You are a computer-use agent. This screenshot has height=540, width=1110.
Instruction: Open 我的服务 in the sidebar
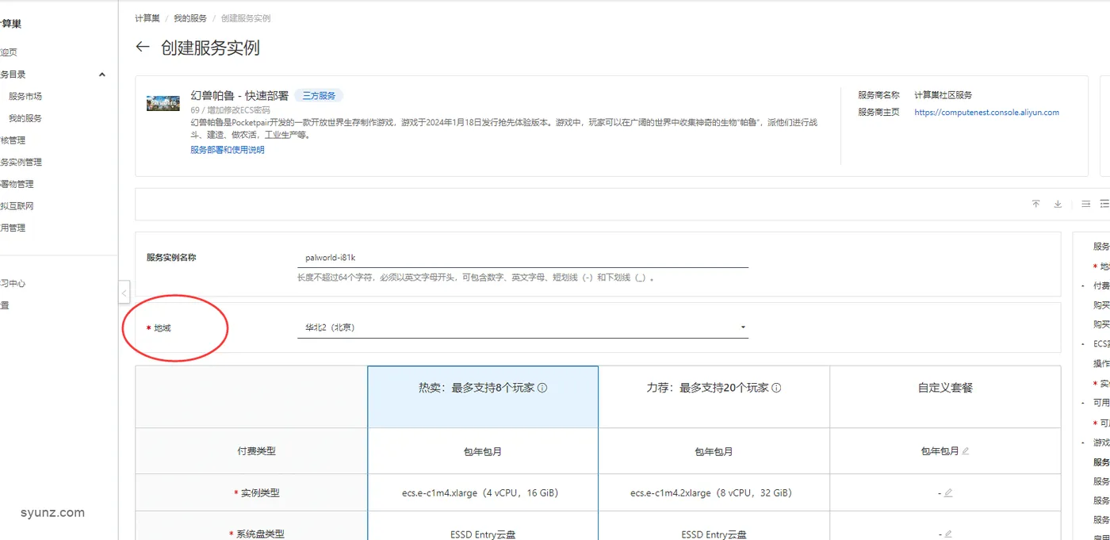click(25, 118)
